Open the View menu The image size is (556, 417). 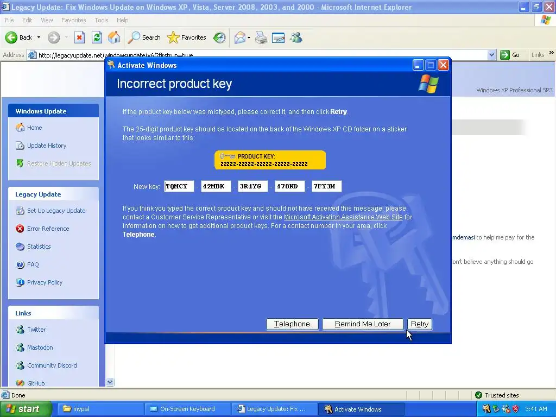[47, 20]
